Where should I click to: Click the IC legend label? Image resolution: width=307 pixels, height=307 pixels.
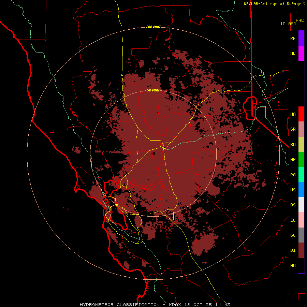[293, 220]
